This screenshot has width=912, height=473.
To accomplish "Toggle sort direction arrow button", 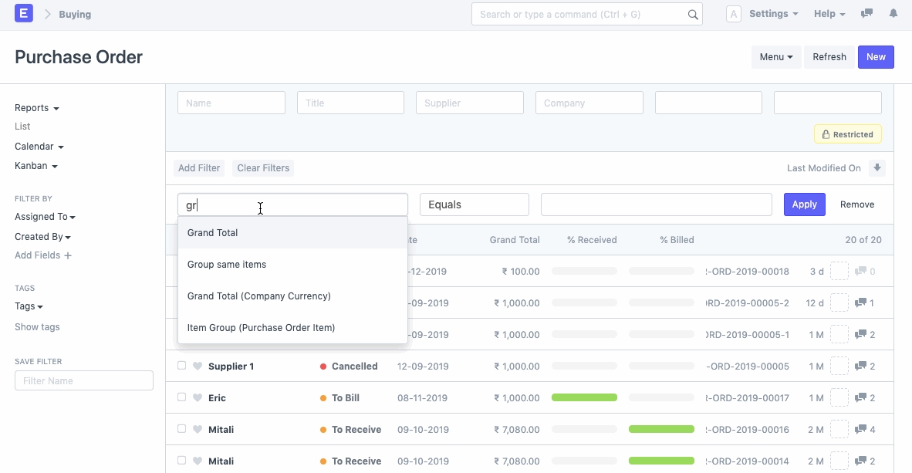I will pos(877,168).
